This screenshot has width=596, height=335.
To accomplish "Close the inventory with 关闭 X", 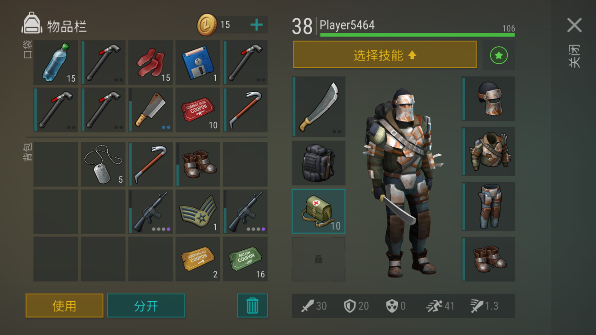I will coord(574,25).
